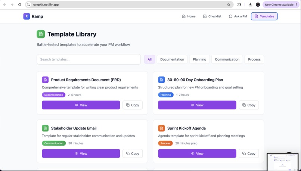Go to the Home nav item
Viewport: 301px width, 171px height.
[x=189, y=16]
